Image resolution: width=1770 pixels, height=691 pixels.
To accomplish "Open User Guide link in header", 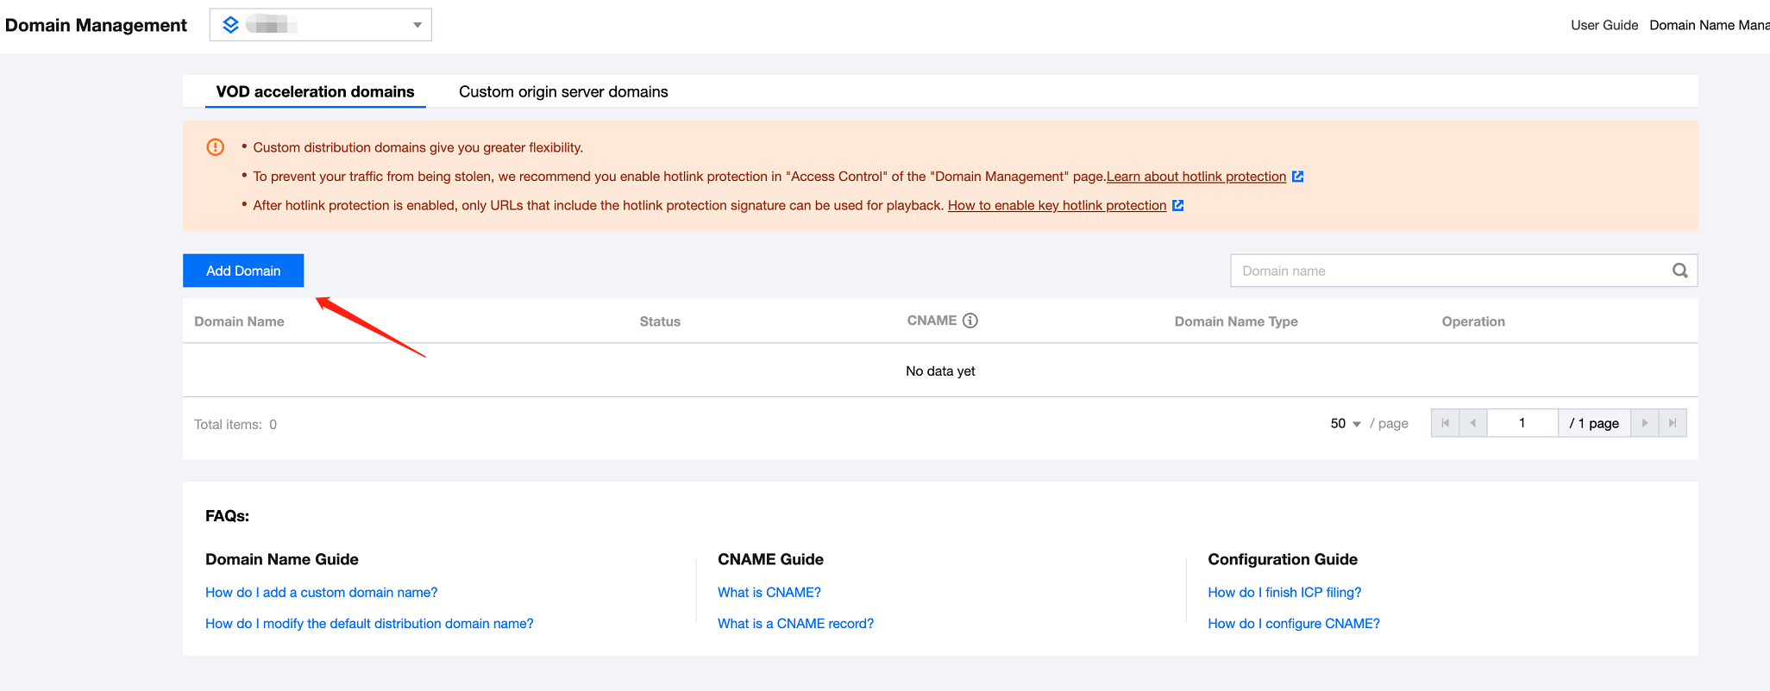I will [x=1604, y=25].
